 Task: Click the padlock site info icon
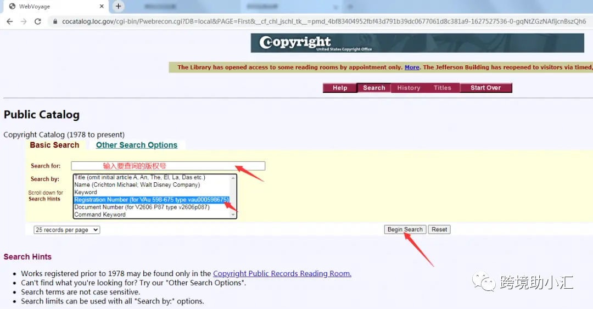click(x=54, y=21)
